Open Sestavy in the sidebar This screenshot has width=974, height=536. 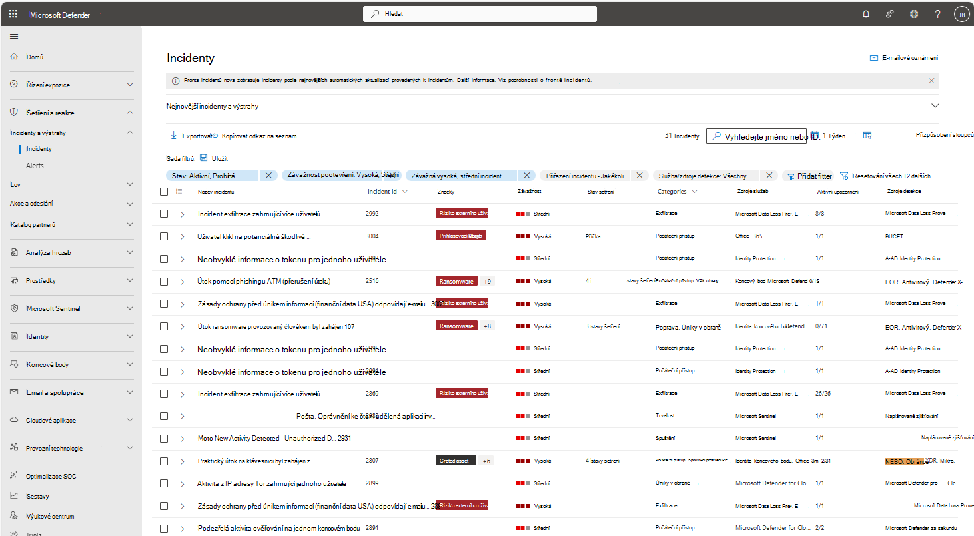(37, 496)
